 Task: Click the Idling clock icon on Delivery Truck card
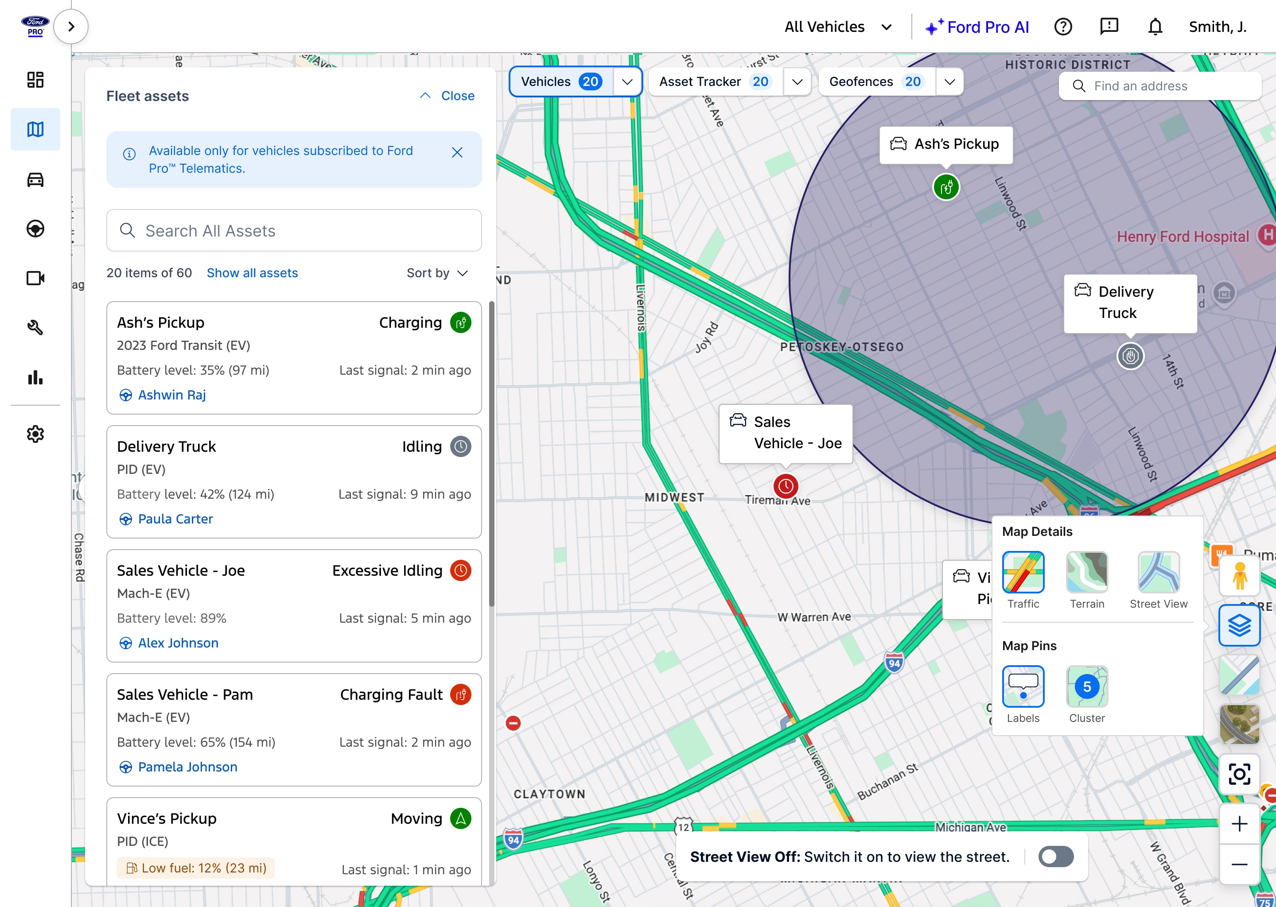pyautogui.click(x=461, y=446)
